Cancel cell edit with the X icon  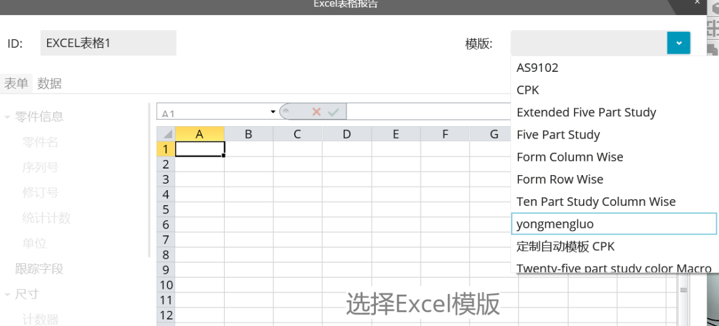[x=316, y=112]
